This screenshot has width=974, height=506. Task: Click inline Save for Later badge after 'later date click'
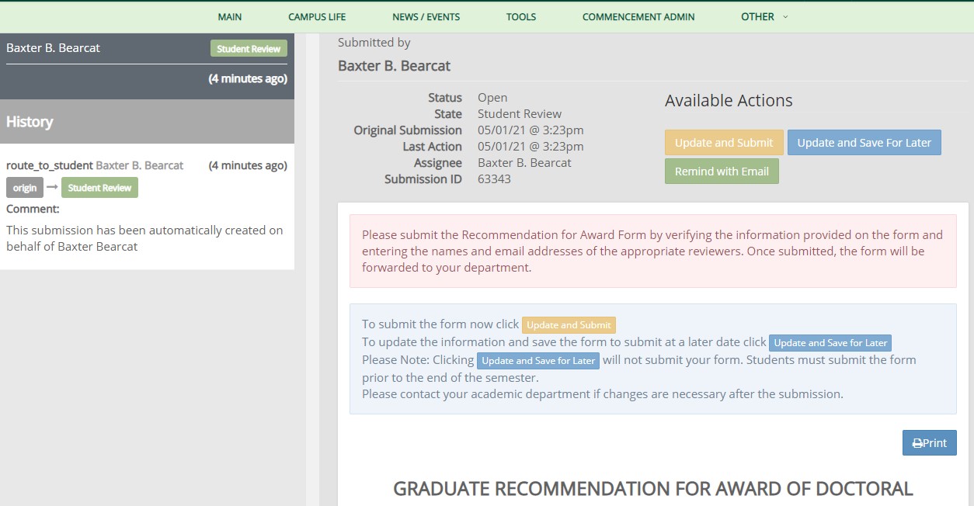(x=830, y=343)
